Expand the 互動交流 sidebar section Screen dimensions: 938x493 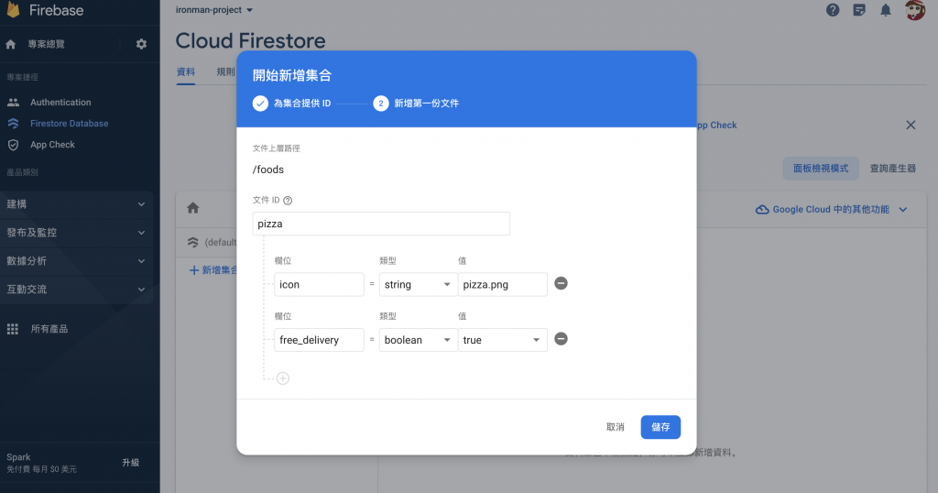click(77, 290)
